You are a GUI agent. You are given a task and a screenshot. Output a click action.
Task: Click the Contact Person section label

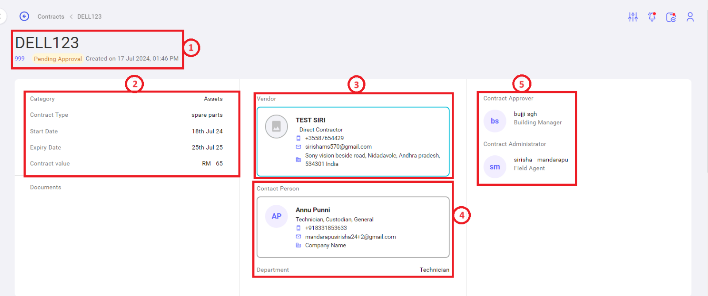point(278,188)
